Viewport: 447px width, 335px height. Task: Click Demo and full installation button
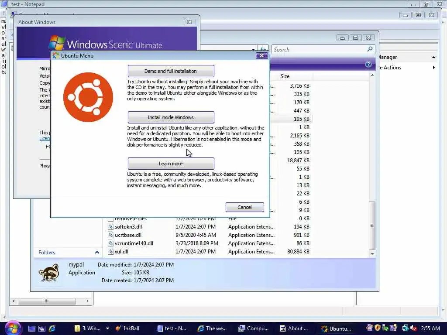(171, 71)
